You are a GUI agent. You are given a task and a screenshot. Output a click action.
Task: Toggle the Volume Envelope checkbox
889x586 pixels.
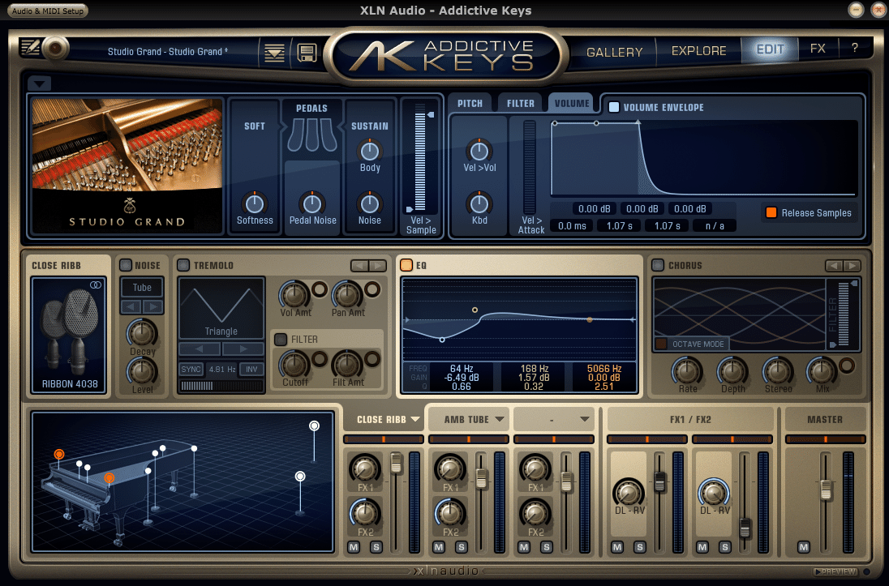tap(613, 107)
